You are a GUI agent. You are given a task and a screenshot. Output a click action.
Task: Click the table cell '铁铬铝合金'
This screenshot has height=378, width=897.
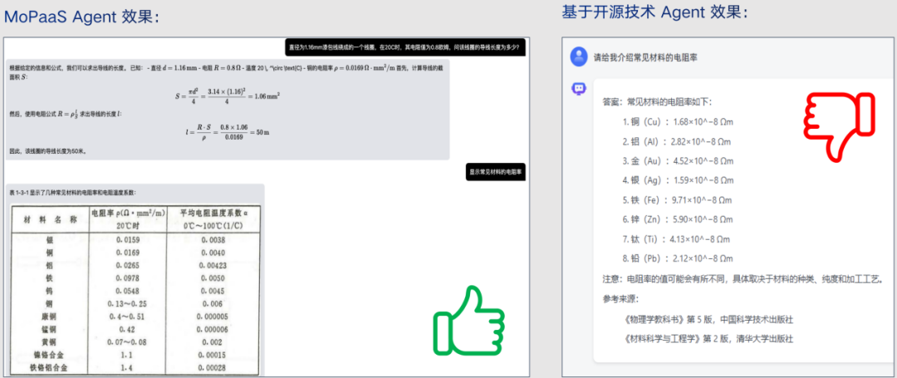[x=49, y=368]
